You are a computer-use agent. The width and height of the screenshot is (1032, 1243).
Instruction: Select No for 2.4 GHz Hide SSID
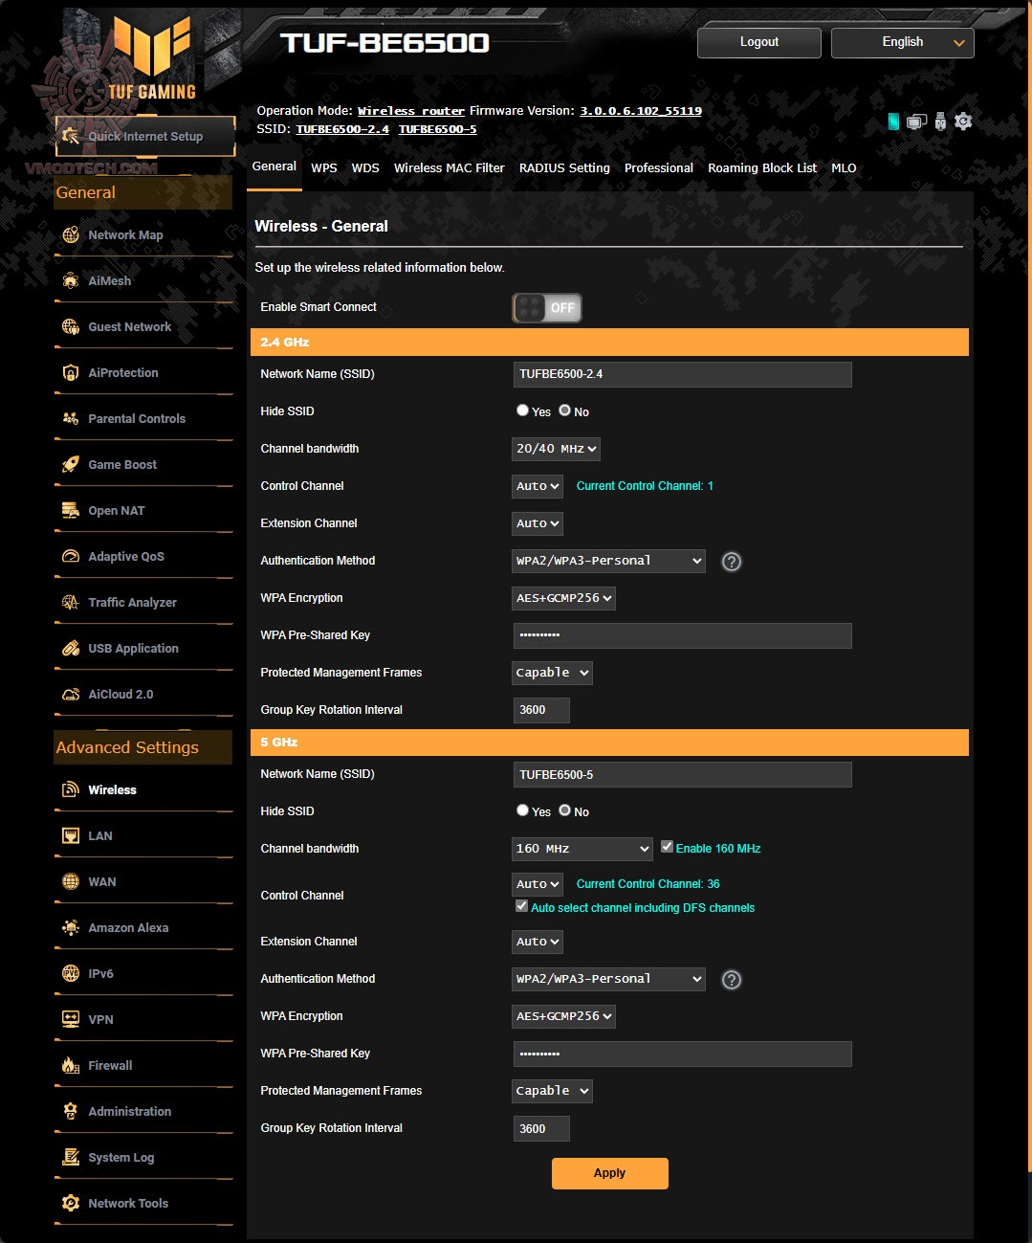[564, 411]
